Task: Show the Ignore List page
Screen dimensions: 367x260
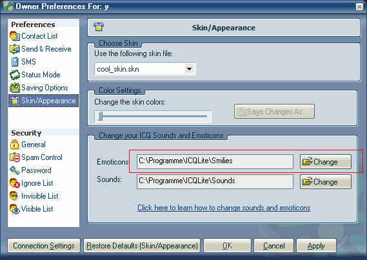Action: [x=37, y=183]
